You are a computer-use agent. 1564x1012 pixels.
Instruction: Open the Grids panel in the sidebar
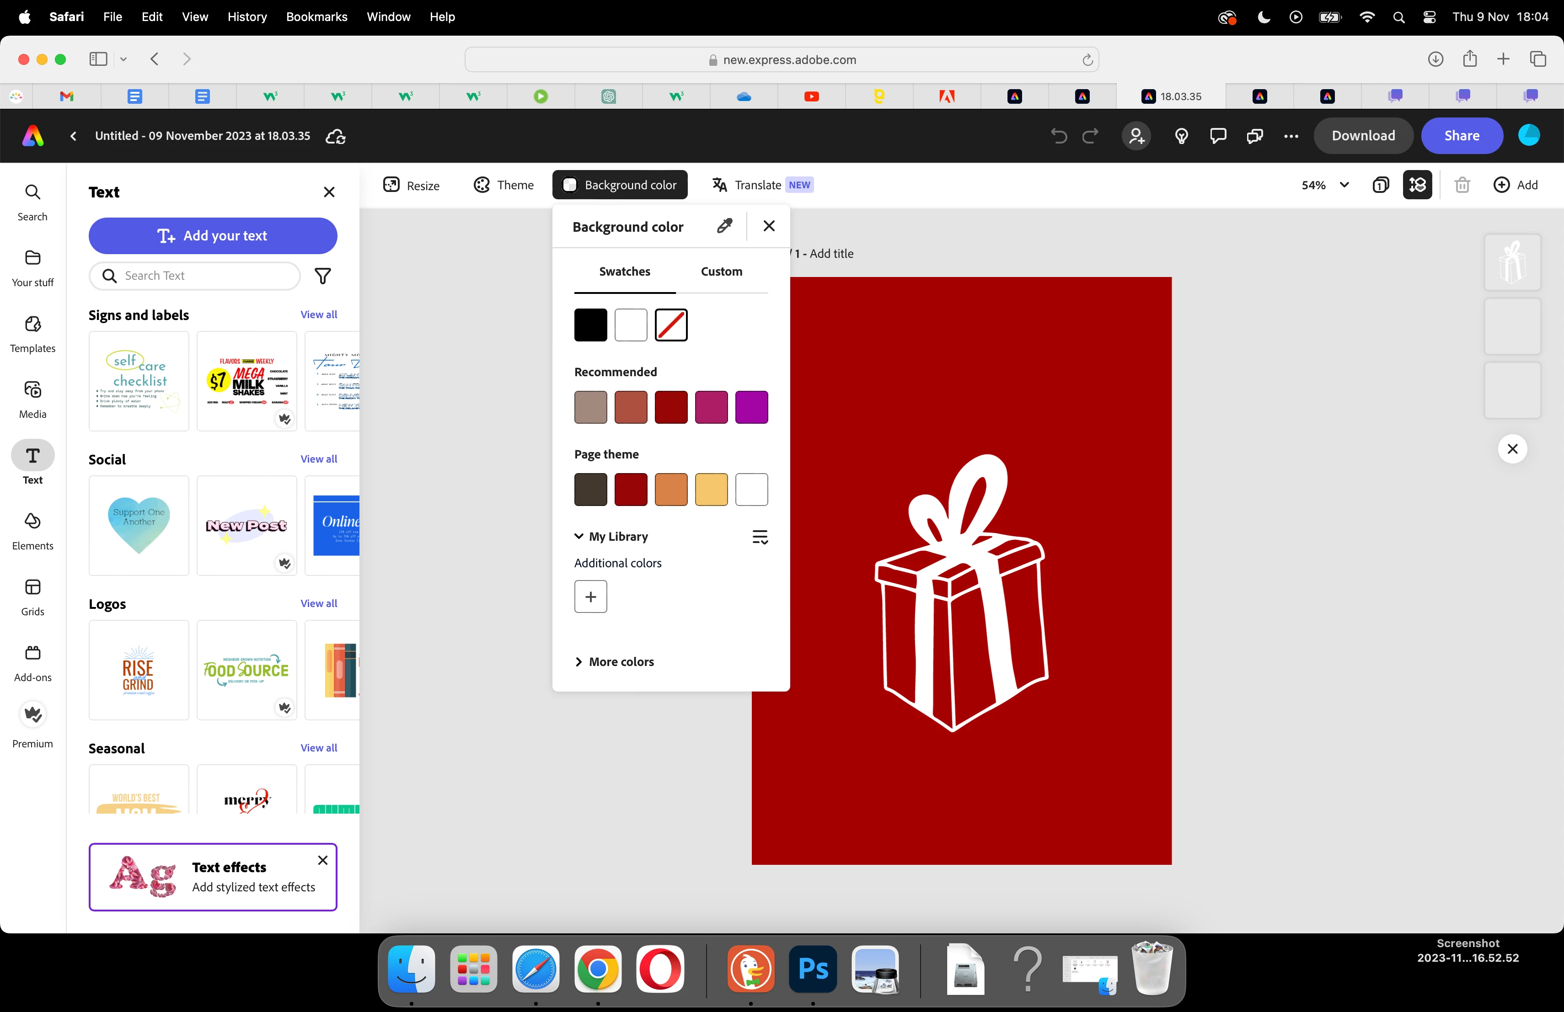32,597
